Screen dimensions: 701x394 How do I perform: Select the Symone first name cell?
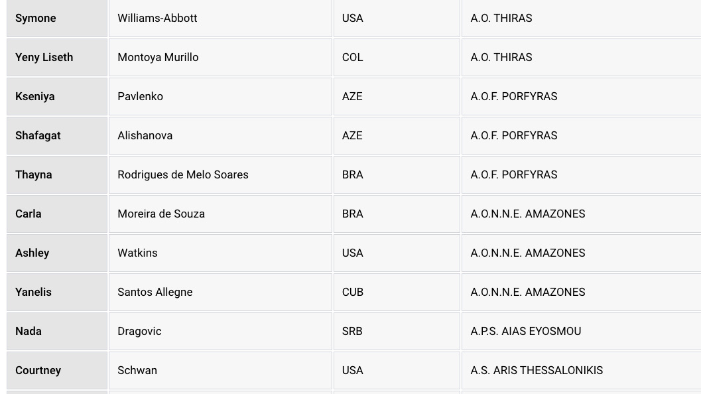[x=57, y=19]
